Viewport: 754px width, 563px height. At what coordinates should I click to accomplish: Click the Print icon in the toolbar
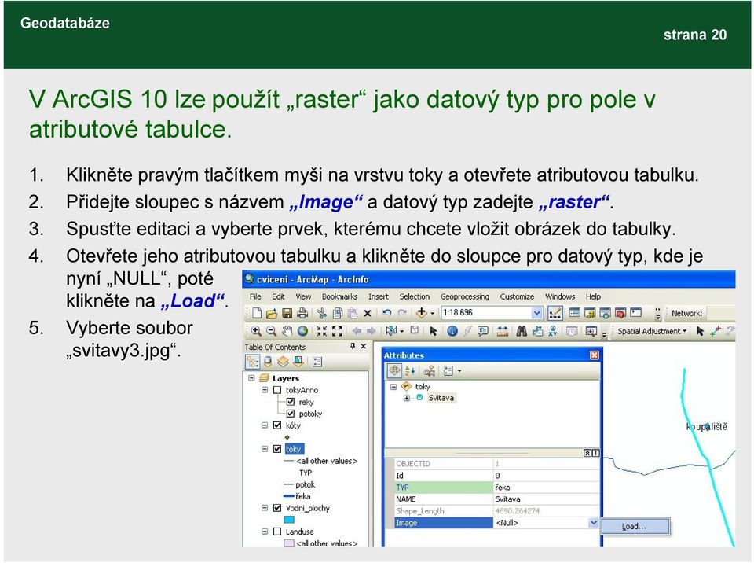(x=302, y=314)
